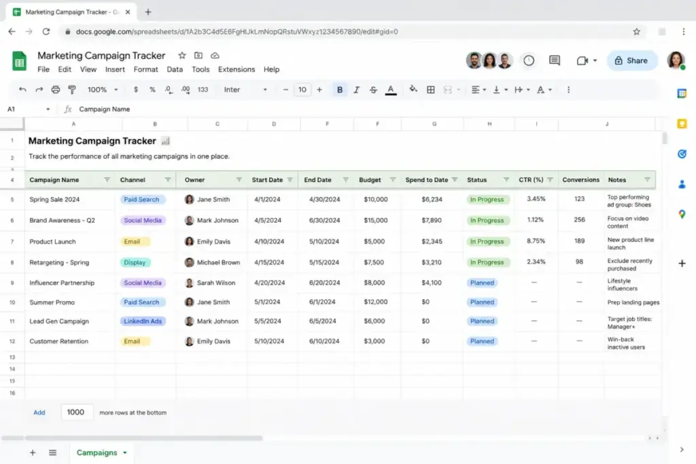Open version history clock icon
This screenshot has width=696, height=464.
pos(529,60)
